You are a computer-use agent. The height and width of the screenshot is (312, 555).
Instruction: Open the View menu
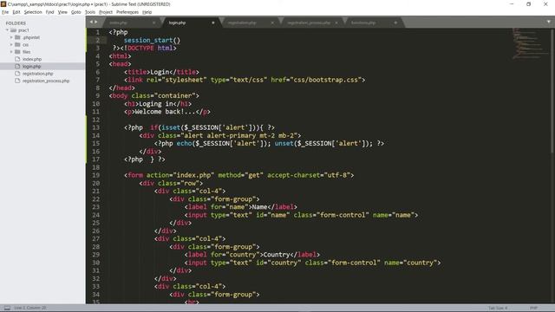point(62,12)
